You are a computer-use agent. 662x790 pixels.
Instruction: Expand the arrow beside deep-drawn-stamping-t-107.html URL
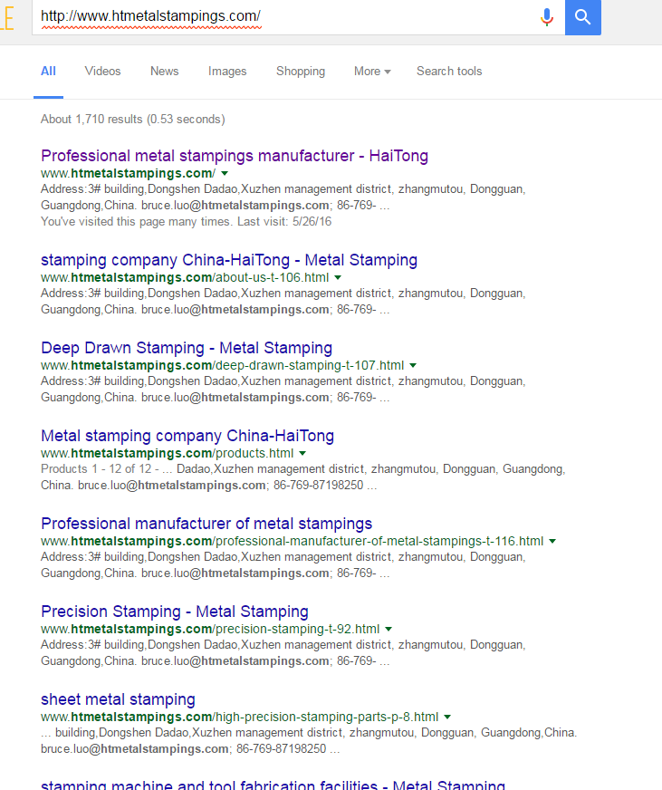click(x=413, y=365)
